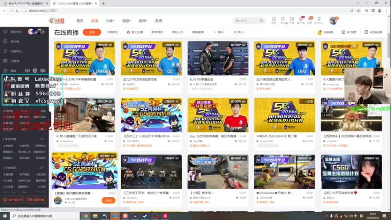This screenshot has height=220, width=391.
Task: Open the BLAST秋季赛回放 stream thumbnail
Action: tap(218, 58)
